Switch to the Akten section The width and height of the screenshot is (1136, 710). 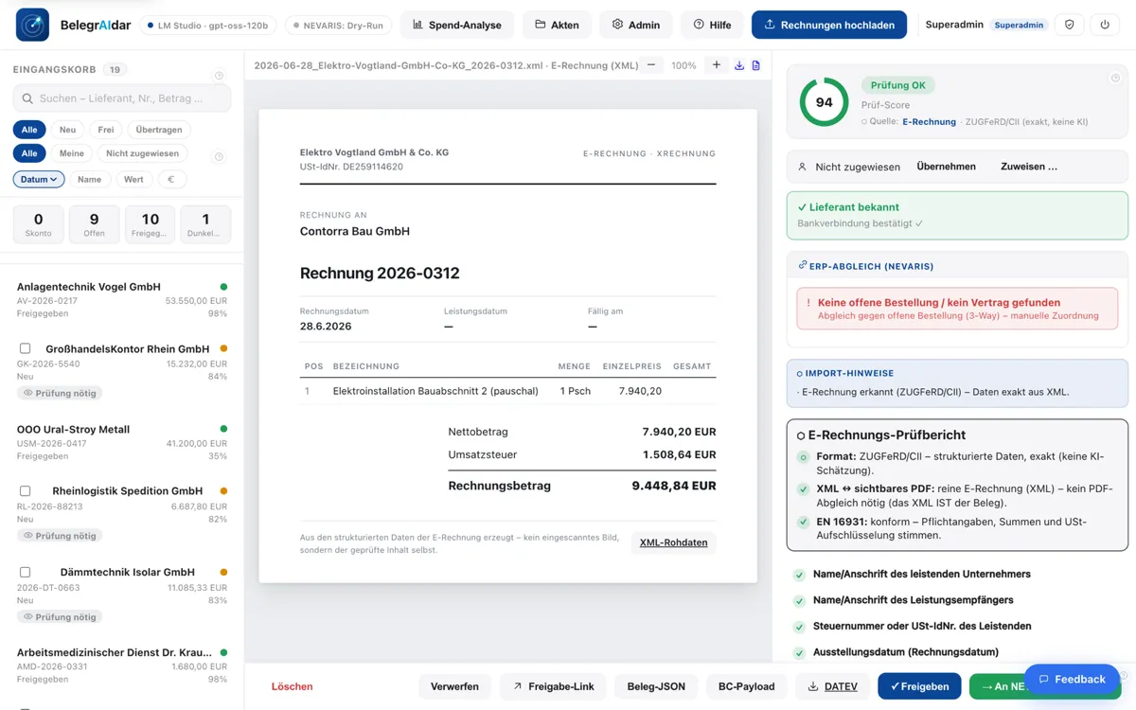(x=557, y=25)
